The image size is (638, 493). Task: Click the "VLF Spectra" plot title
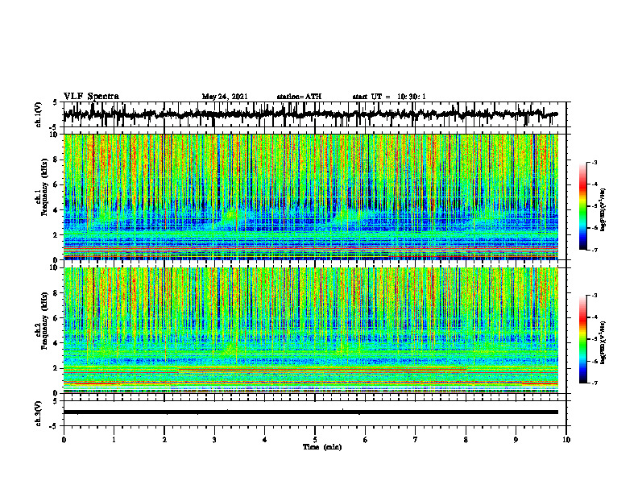click(x=91, y=97)
